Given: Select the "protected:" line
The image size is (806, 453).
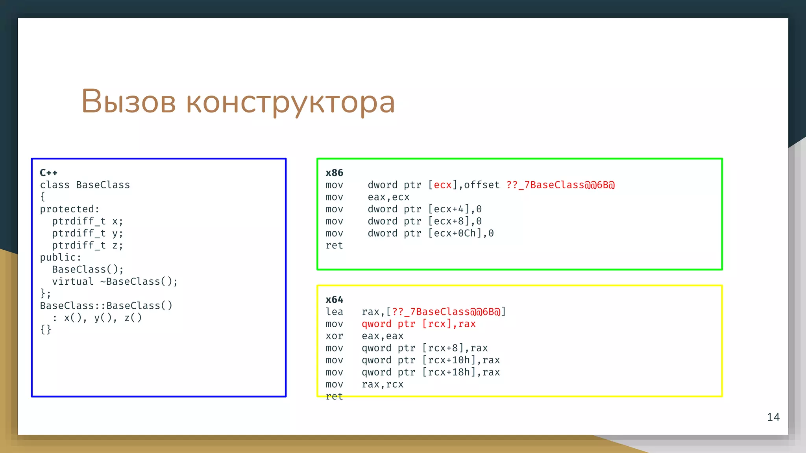Looking at the screenshot, I should coord(70,209).
